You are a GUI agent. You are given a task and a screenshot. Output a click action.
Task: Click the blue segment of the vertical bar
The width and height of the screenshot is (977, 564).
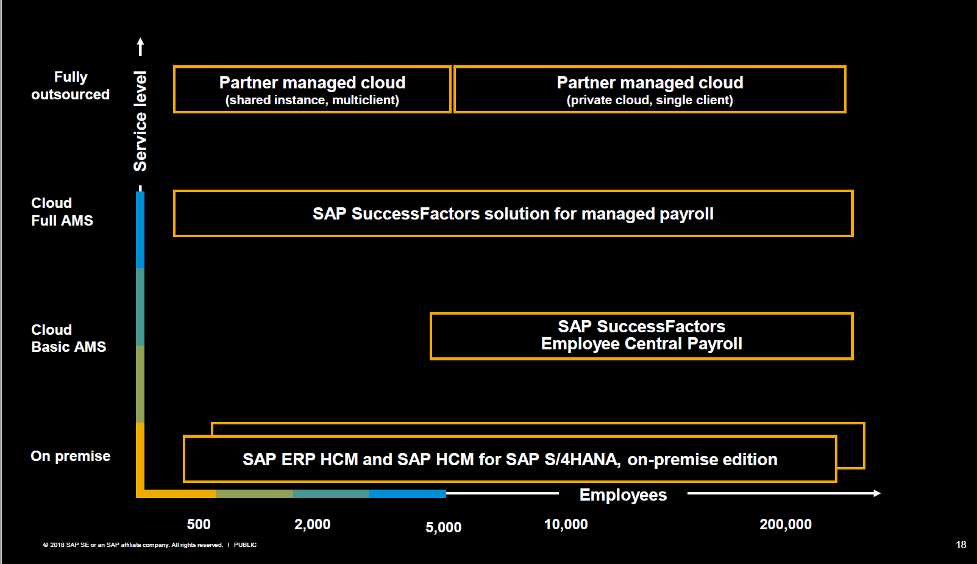point(141,229)
